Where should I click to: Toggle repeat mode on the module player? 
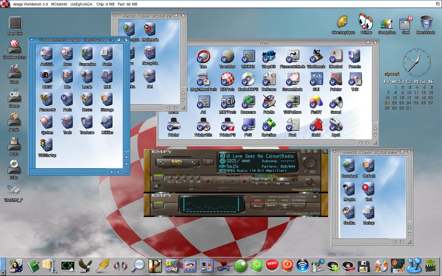pyautogui.click(x=171, y=178)
